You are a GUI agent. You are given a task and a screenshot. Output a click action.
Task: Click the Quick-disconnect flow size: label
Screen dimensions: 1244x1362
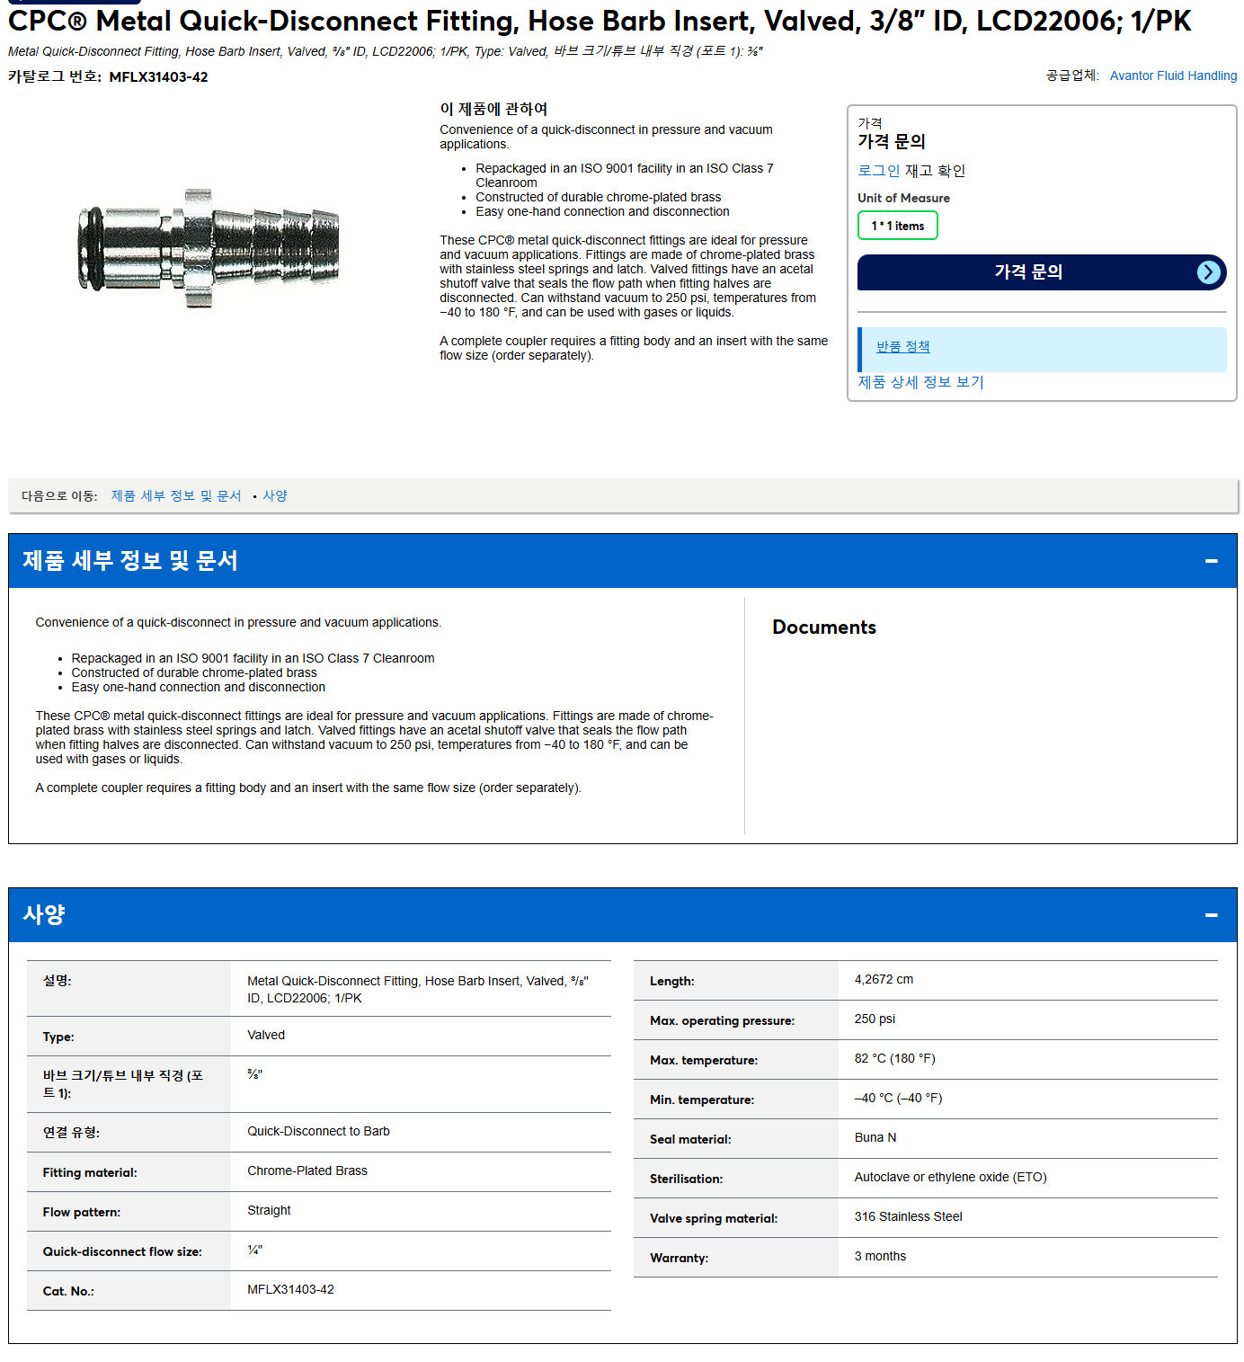[122, 1252]
